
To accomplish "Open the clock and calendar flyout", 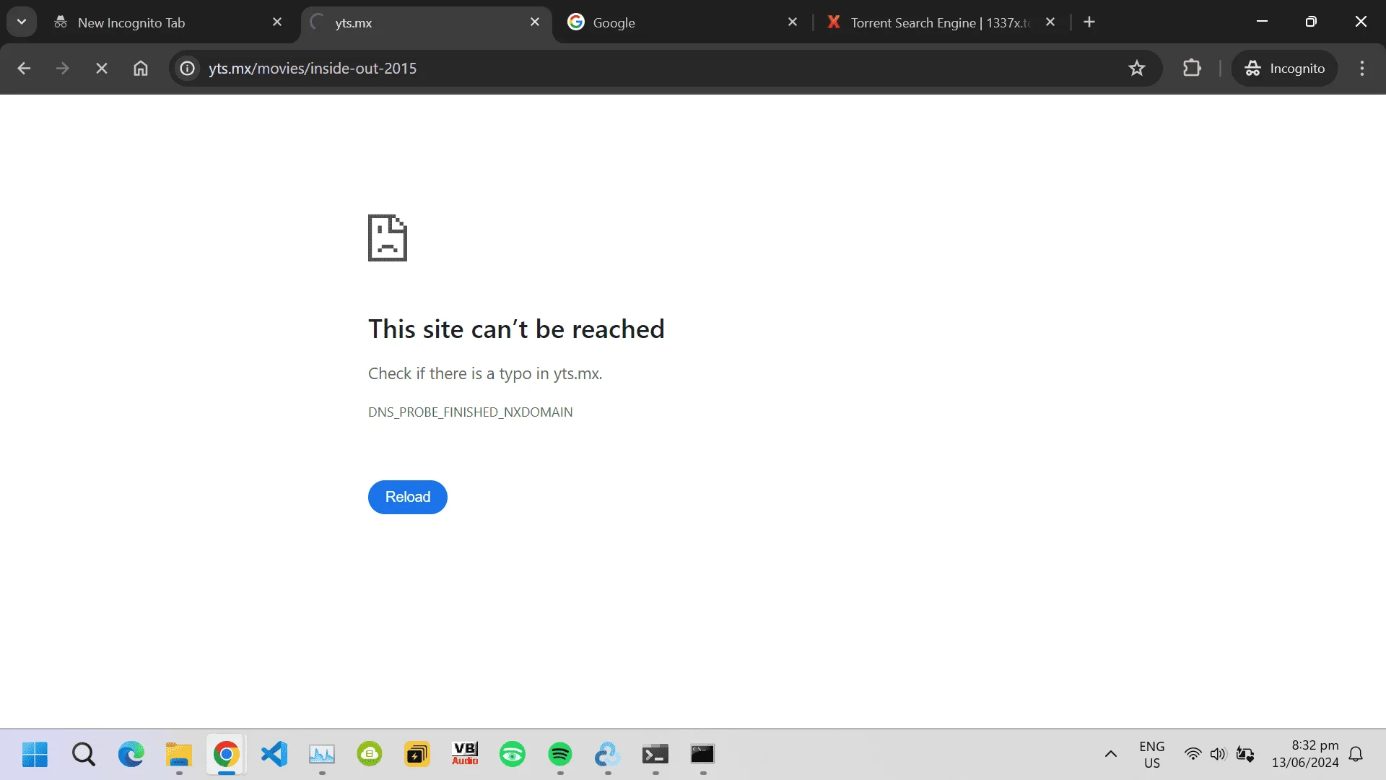I will [1305, 754].
